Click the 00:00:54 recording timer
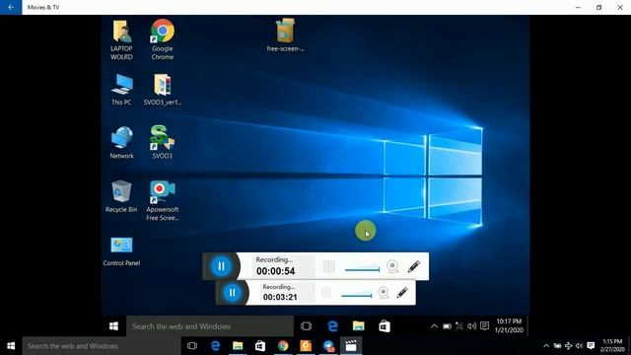The width and height of the screenshot is (631, 355). pos(276,271)
